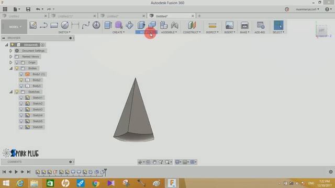Open the INSPECT menu
Image resolution: width=335 pixels, height=188 pixels.
click(x=212, y=32)
